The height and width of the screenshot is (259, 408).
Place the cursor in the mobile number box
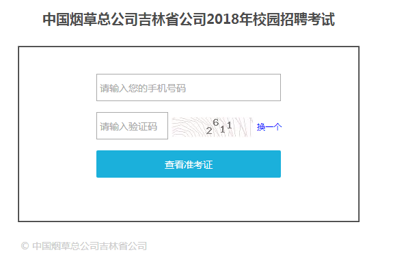189,87
